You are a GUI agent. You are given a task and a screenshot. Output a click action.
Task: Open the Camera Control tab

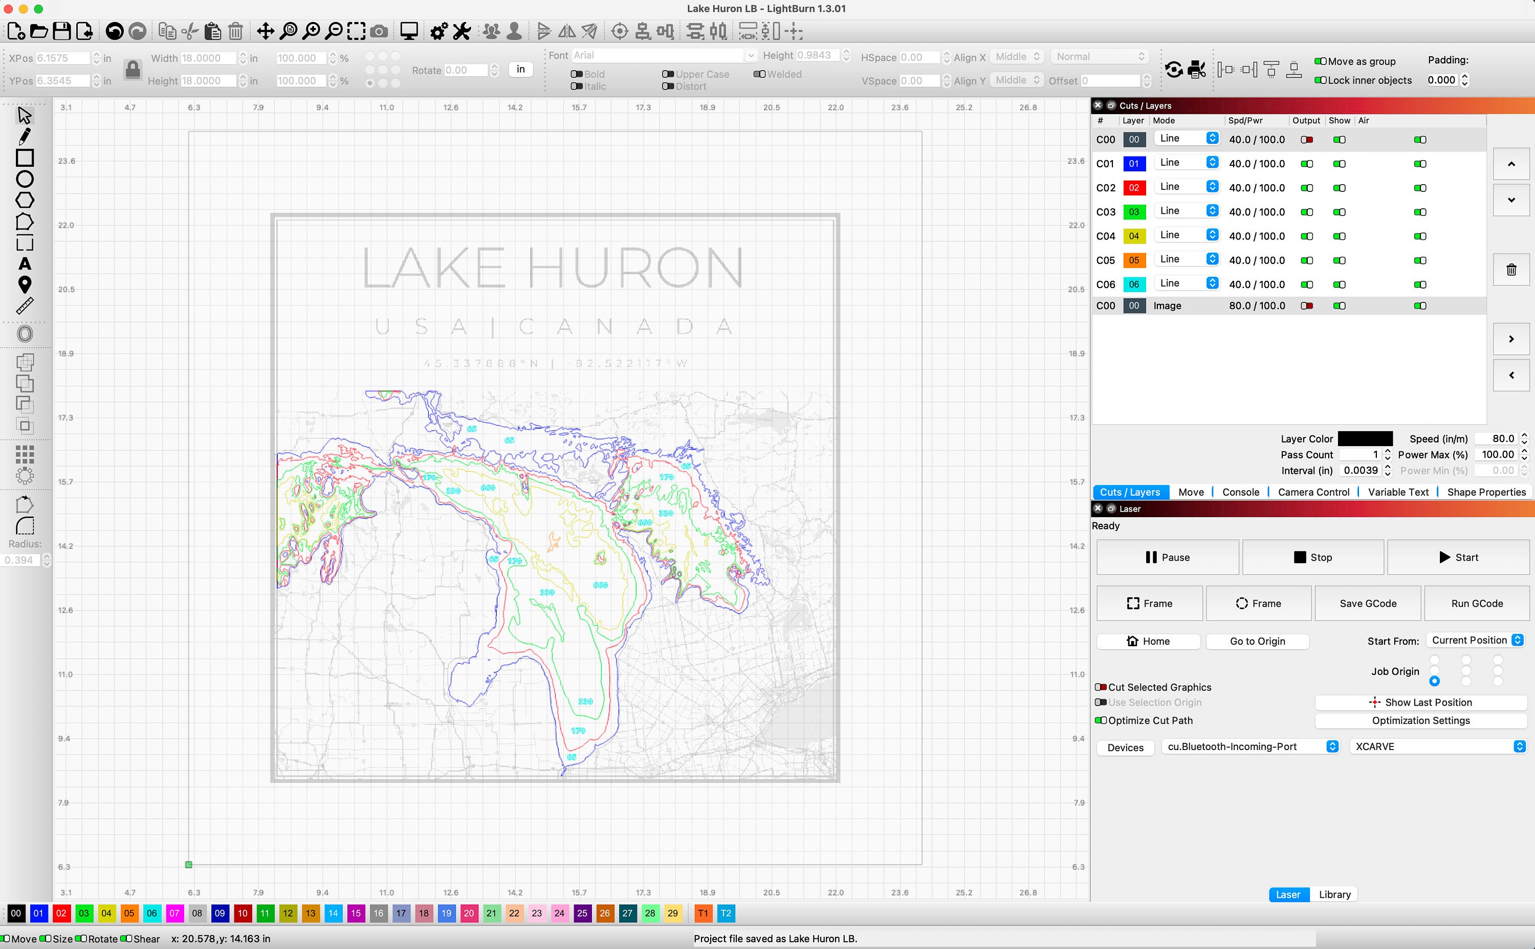pos(1313,492)
